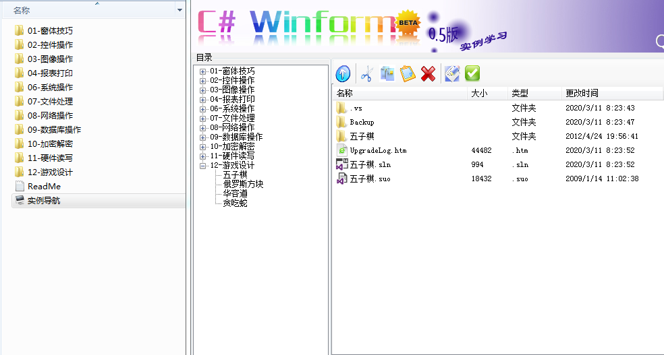
Task: Open the 名称 column dropdown arrow in Explorer
Action: (x=180, y=10)
